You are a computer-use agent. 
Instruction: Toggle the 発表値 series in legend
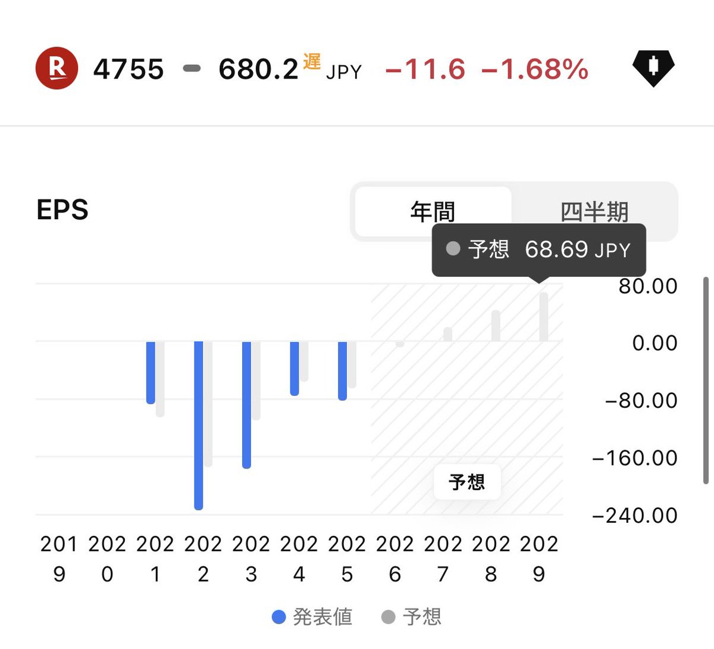pyautogui.click(x=312, y=617)
